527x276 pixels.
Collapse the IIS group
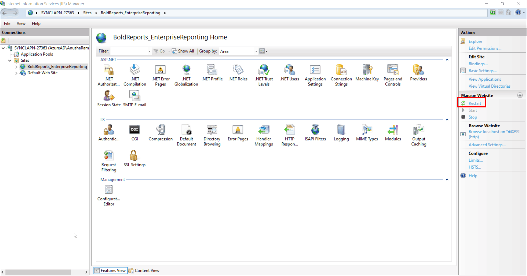tap(447, 120)
